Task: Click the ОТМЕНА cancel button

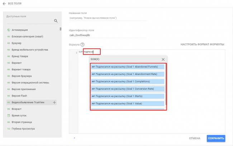Action: [195, 138]
